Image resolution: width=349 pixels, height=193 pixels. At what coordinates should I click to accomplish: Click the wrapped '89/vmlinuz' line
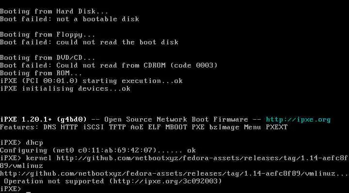coord(21,166)
